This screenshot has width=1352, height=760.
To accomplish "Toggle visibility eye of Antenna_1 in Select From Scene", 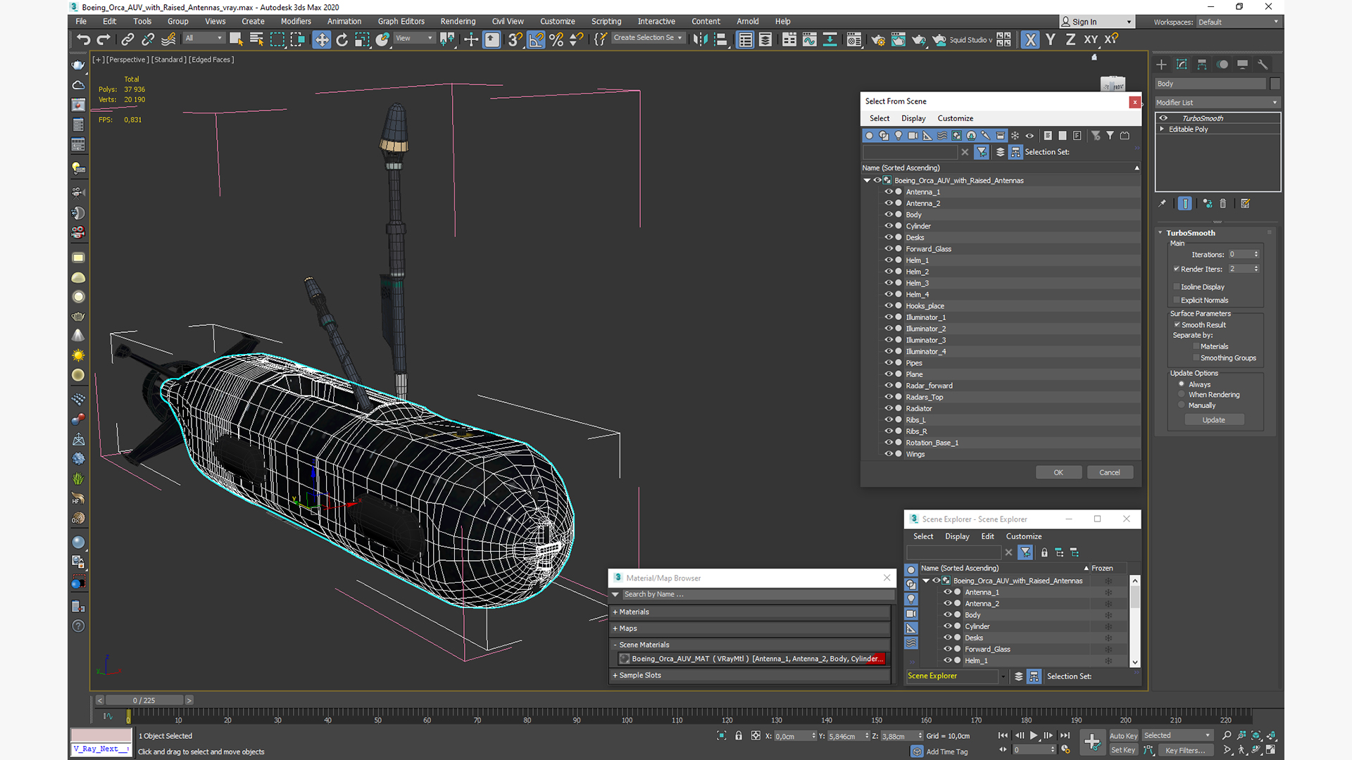I will pyautogui.click(x=888, y=191).
